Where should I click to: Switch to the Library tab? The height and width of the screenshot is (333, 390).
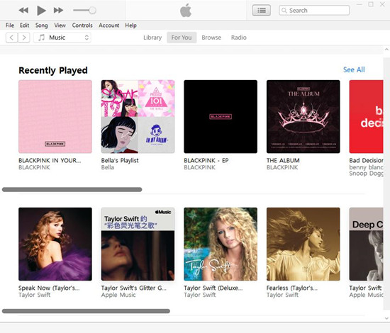click(x=152, y=38)
